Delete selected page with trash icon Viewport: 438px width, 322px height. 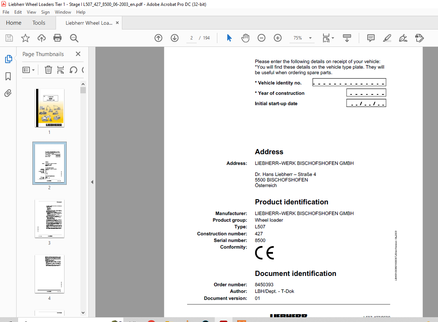(x=48, y=70)
